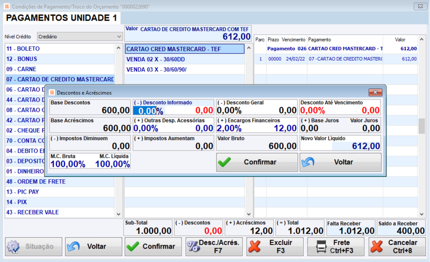
Task: Select 07 - CARTAO DE CREDITO MASTERCARD row
Action: coord(60,79)
